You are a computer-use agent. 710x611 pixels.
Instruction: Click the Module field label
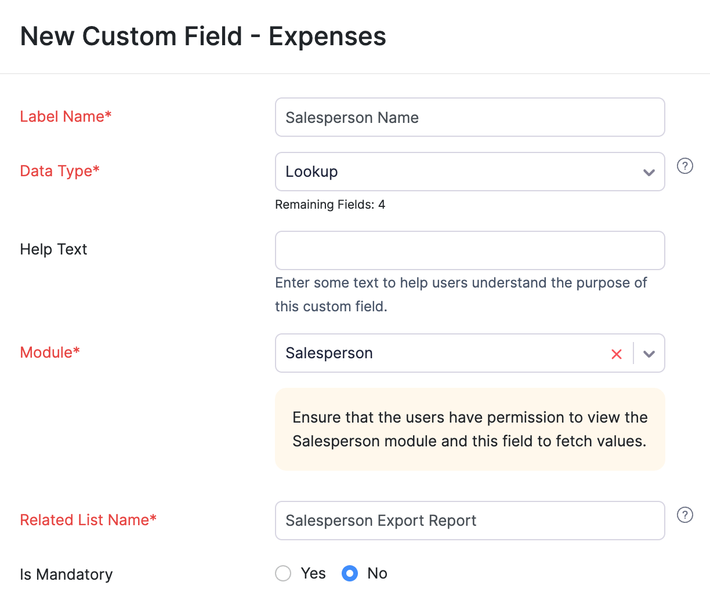pos(50,352)
